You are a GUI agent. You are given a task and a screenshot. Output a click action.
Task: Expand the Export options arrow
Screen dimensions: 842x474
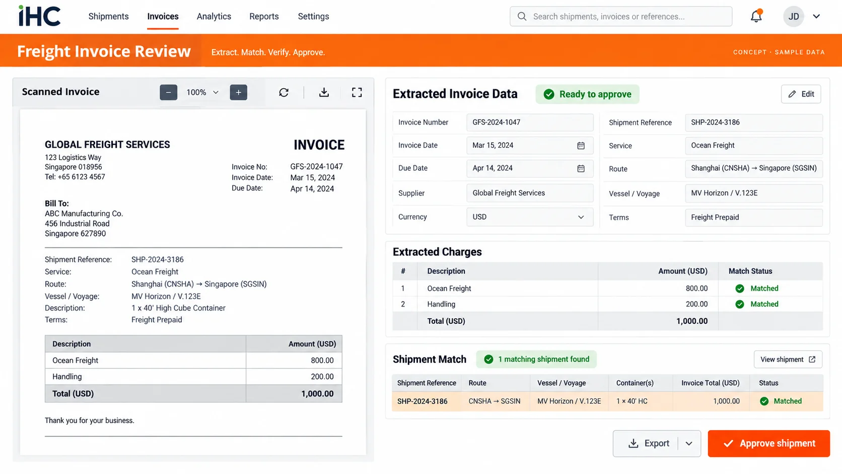click(689, 444)
